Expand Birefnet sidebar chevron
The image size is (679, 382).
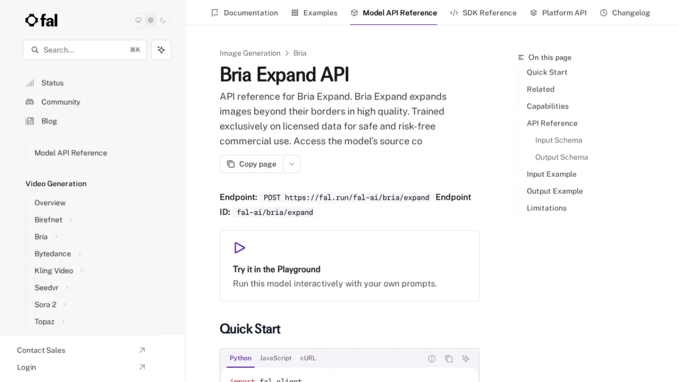71,220
